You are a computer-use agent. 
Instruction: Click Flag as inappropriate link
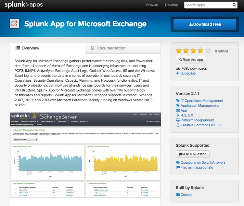click(x=197, y=167)
